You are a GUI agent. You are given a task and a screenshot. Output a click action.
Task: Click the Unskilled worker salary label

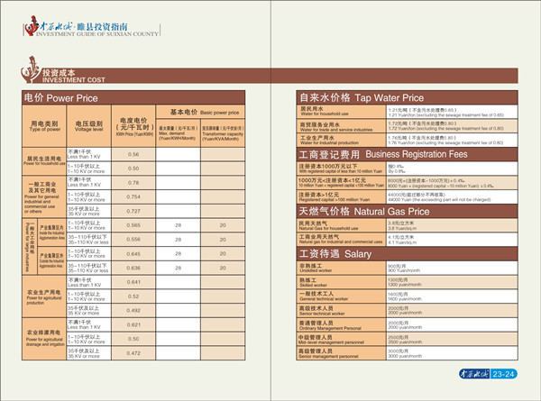tap(341, 268)
